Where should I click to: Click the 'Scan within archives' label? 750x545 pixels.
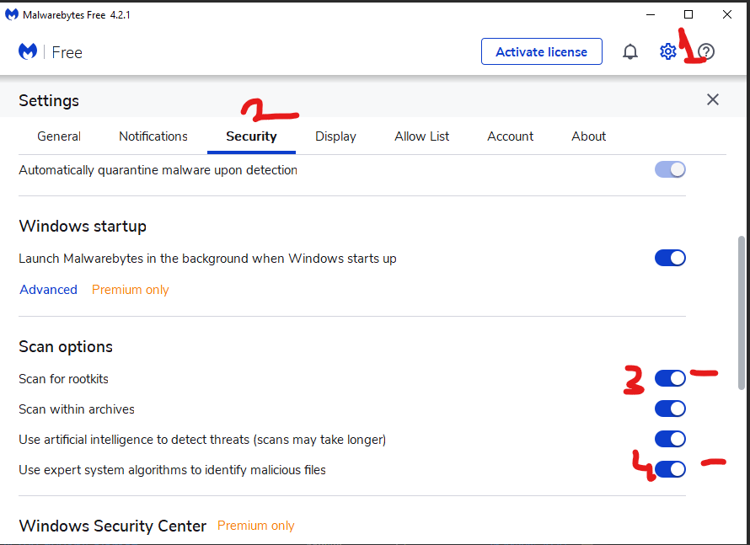click(77, 409)
